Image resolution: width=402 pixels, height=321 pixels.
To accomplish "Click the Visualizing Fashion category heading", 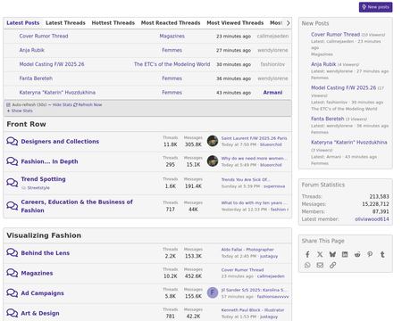I will point(44,235).
